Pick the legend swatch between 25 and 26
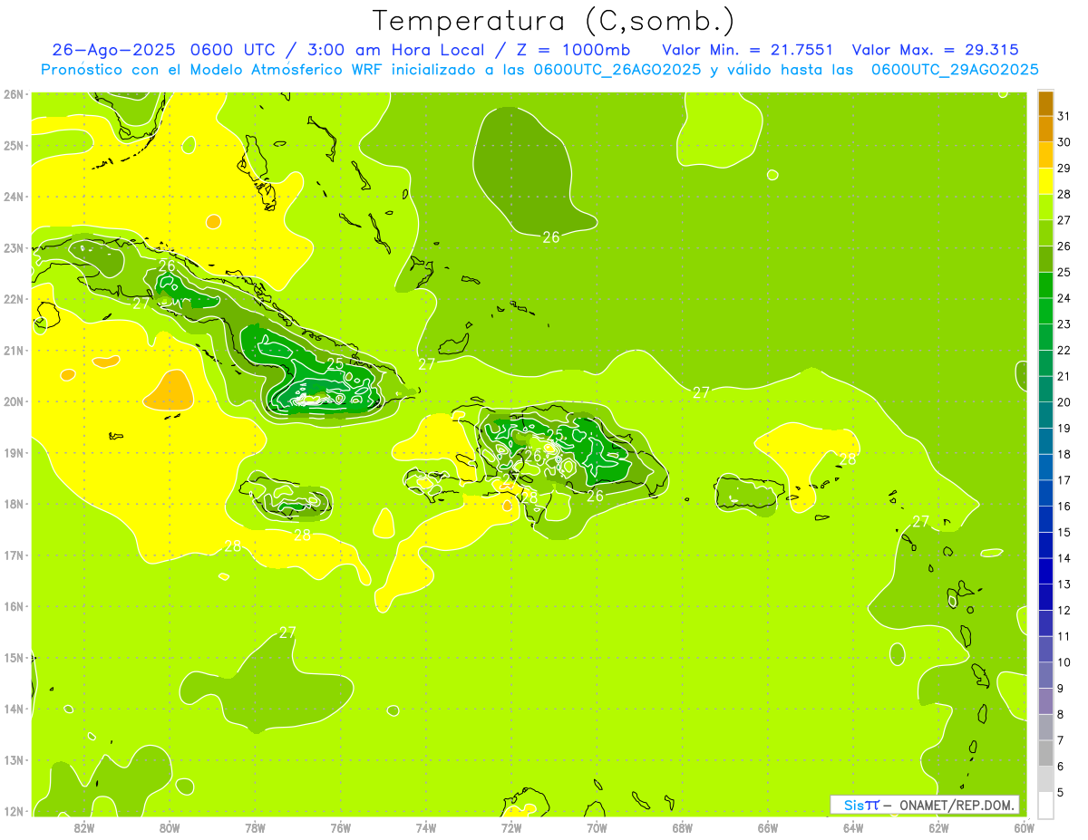The height and width of the screenshot is (840, 1088). pyautogui.click(x=1045, y=259)
